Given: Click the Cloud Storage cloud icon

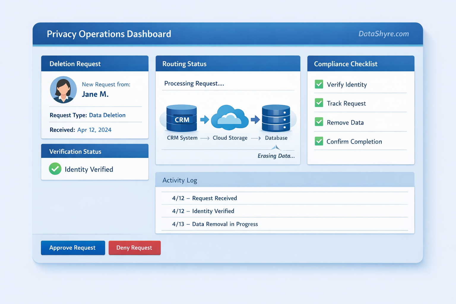Looking at the screenshot, I should (230, 117).
